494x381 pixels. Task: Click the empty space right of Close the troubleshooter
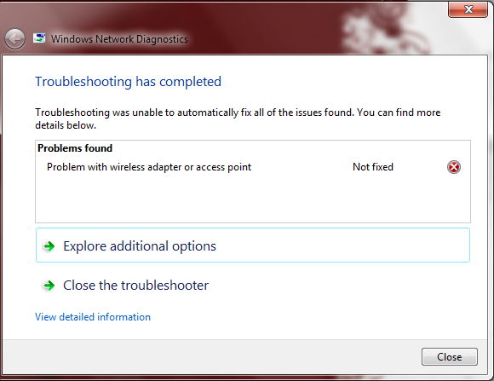click(339, 286)
